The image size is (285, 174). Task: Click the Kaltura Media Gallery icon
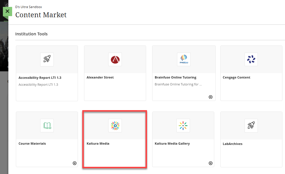tap(183, 125)
